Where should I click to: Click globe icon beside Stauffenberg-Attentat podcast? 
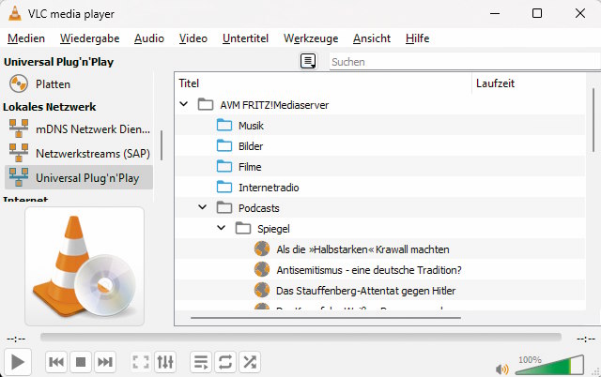click(x=262, y=290)
